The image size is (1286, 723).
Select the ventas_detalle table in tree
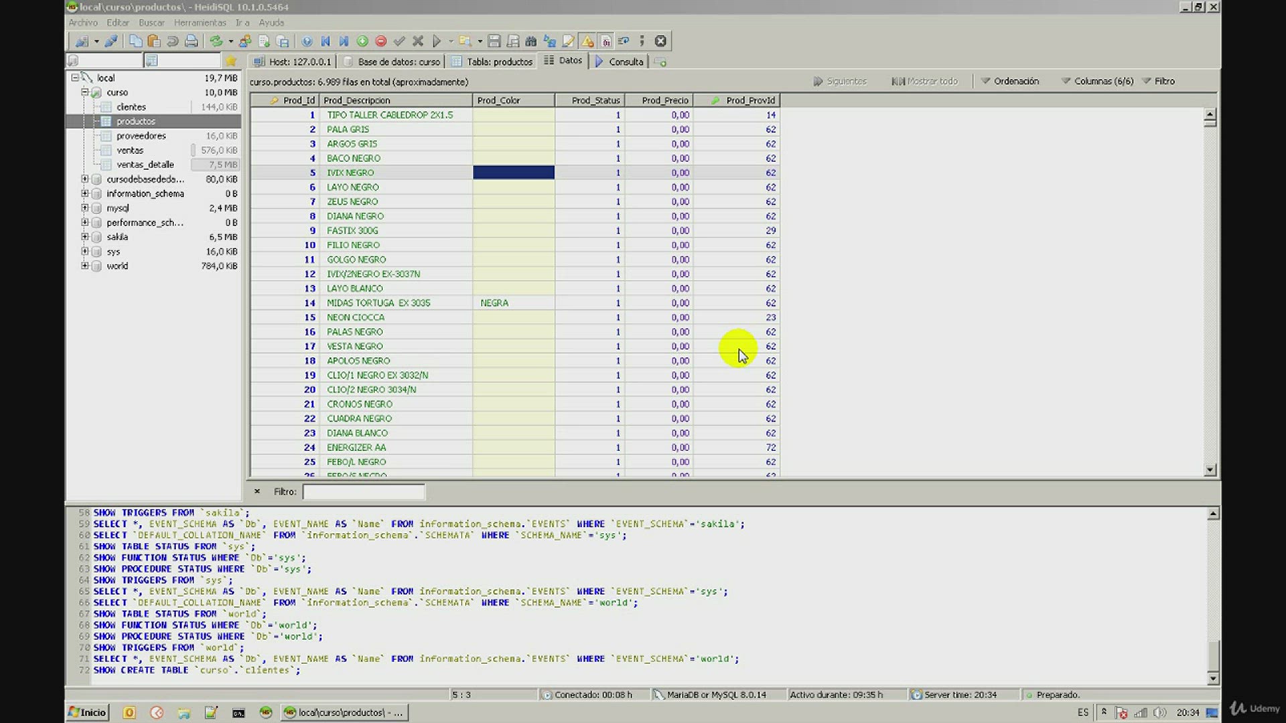[x=145, y=165]
